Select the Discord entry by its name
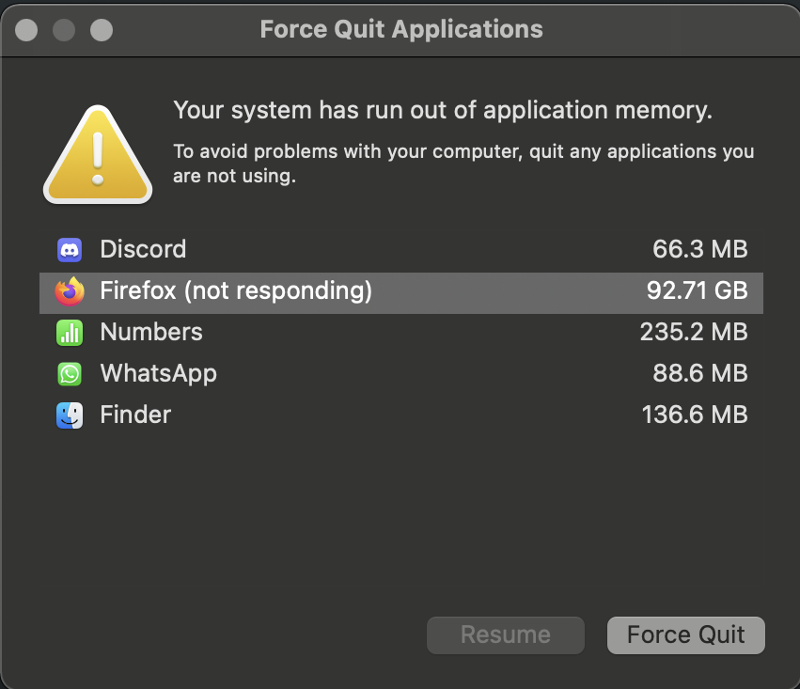This screenshot has width=800, height=689. tap(143, 250)
